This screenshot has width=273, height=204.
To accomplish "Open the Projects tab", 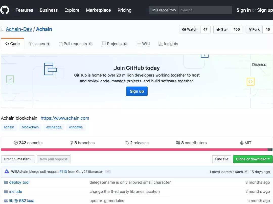I will point(115,44).
